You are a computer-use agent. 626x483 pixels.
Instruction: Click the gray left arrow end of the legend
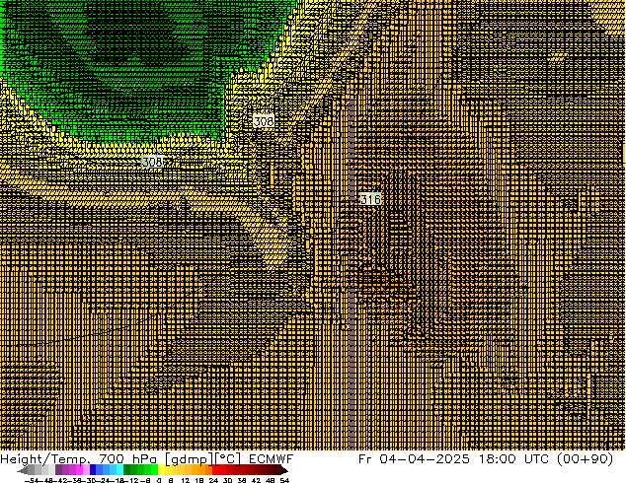[25, 470]
